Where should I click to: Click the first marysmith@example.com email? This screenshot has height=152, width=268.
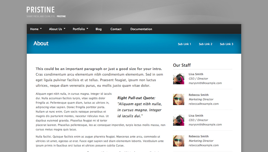[205, 83]
